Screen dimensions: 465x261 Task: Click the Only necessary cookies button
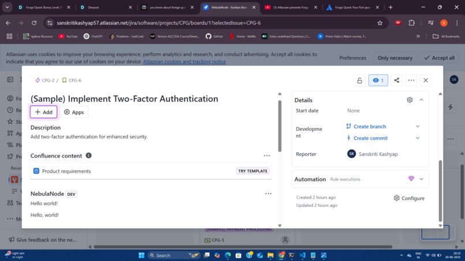point(395,58)
